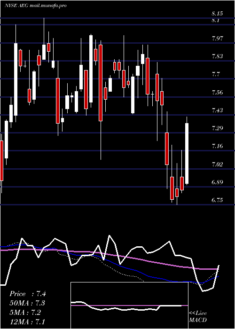Click the 7.83 price axis label

coord(218,56)
